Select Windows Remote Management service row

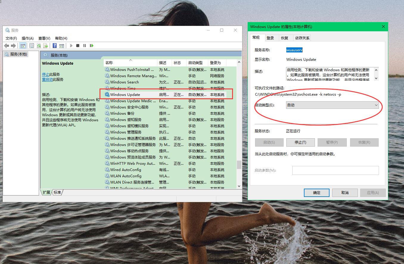[x=165, y=76]
